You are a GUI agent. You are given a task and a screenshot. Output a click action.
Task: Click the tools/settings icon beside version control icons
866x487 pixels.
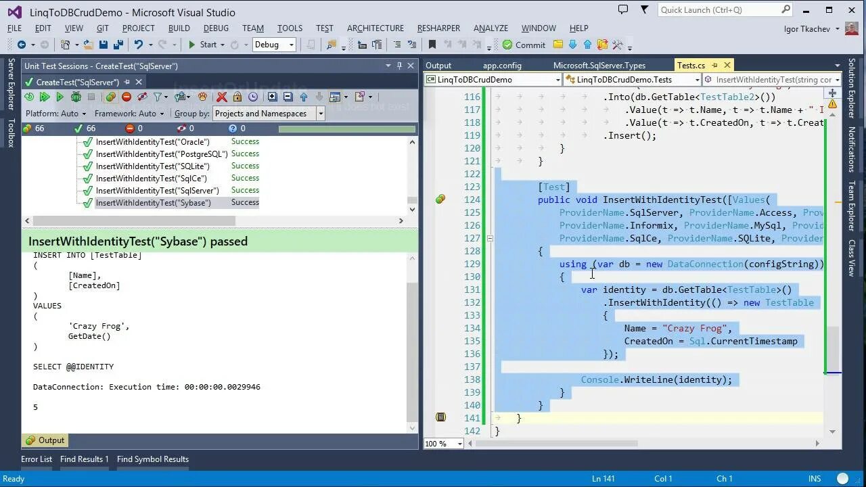click(x=617, y=45)
